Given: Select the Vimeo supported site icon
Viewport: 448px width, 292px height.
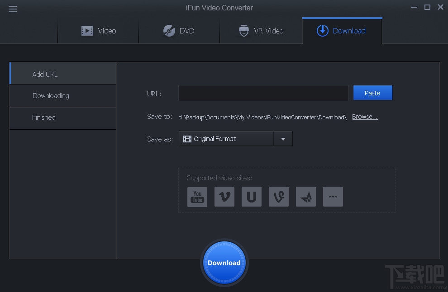Looking at the screenshot, I should click(x=224, y=197).
